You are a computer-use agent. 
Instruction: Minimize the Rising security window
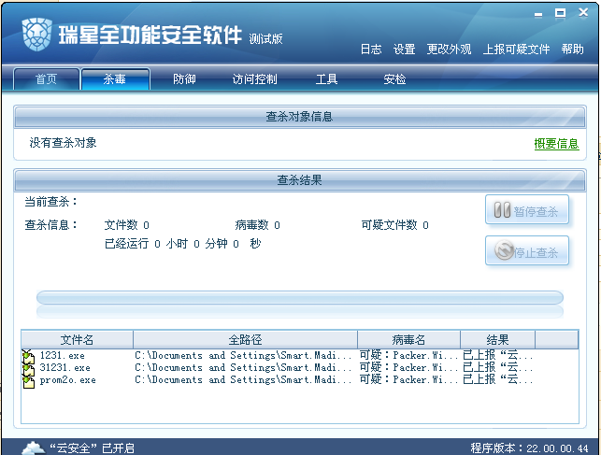click(x=538, y=14)
